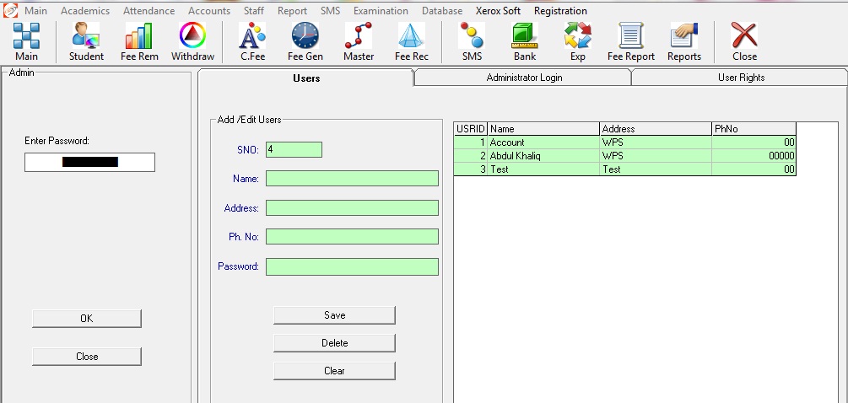Open the C.Fee toolbar icon

252,42
